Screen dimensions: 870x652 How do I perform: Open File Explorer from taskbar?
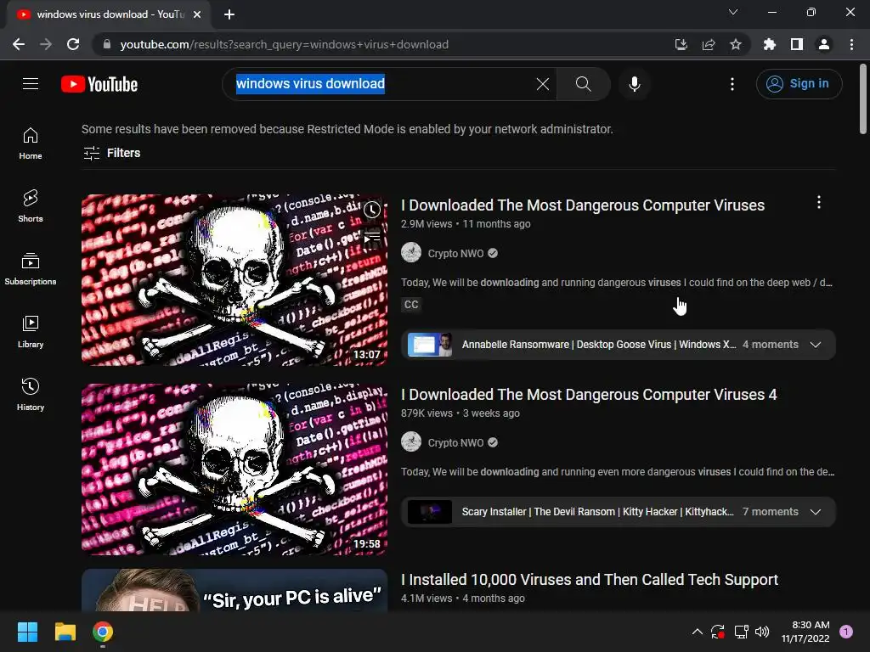[65, 632]
